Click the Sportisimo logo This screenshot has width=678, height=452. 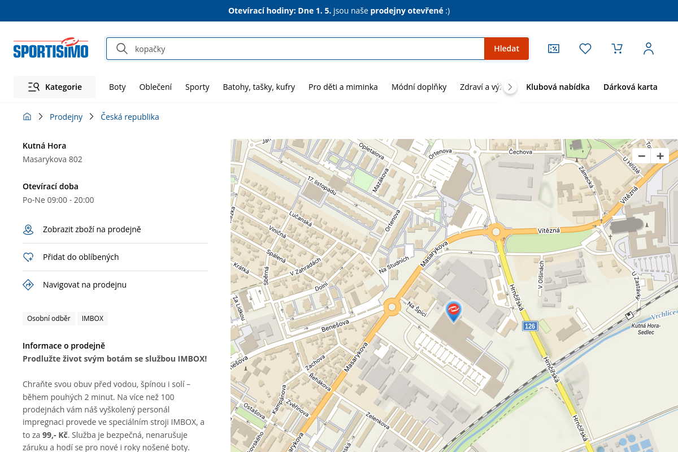51,49
